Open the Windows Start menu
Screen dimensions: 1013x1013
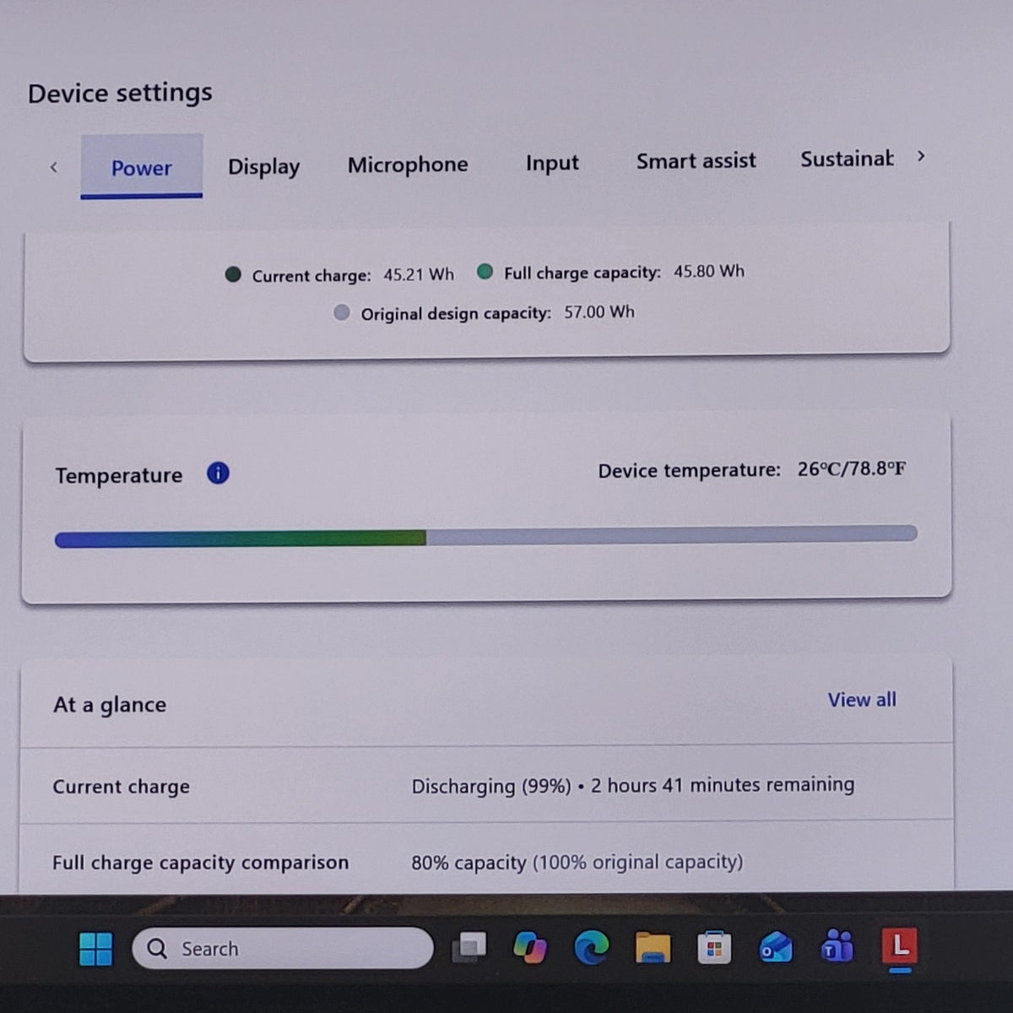click(95, 949)
